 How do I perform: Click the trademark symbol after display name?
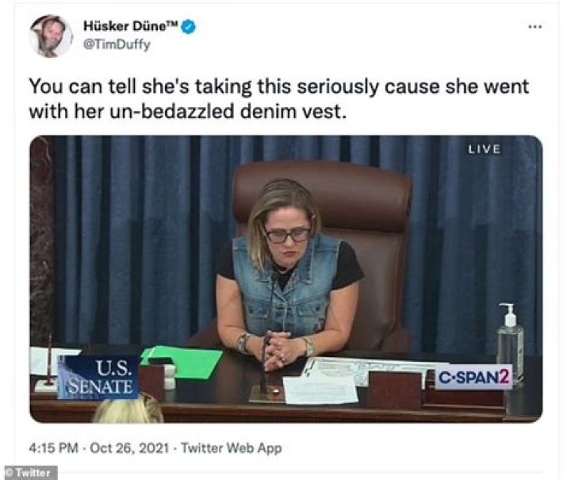click(x=173, y=24)
